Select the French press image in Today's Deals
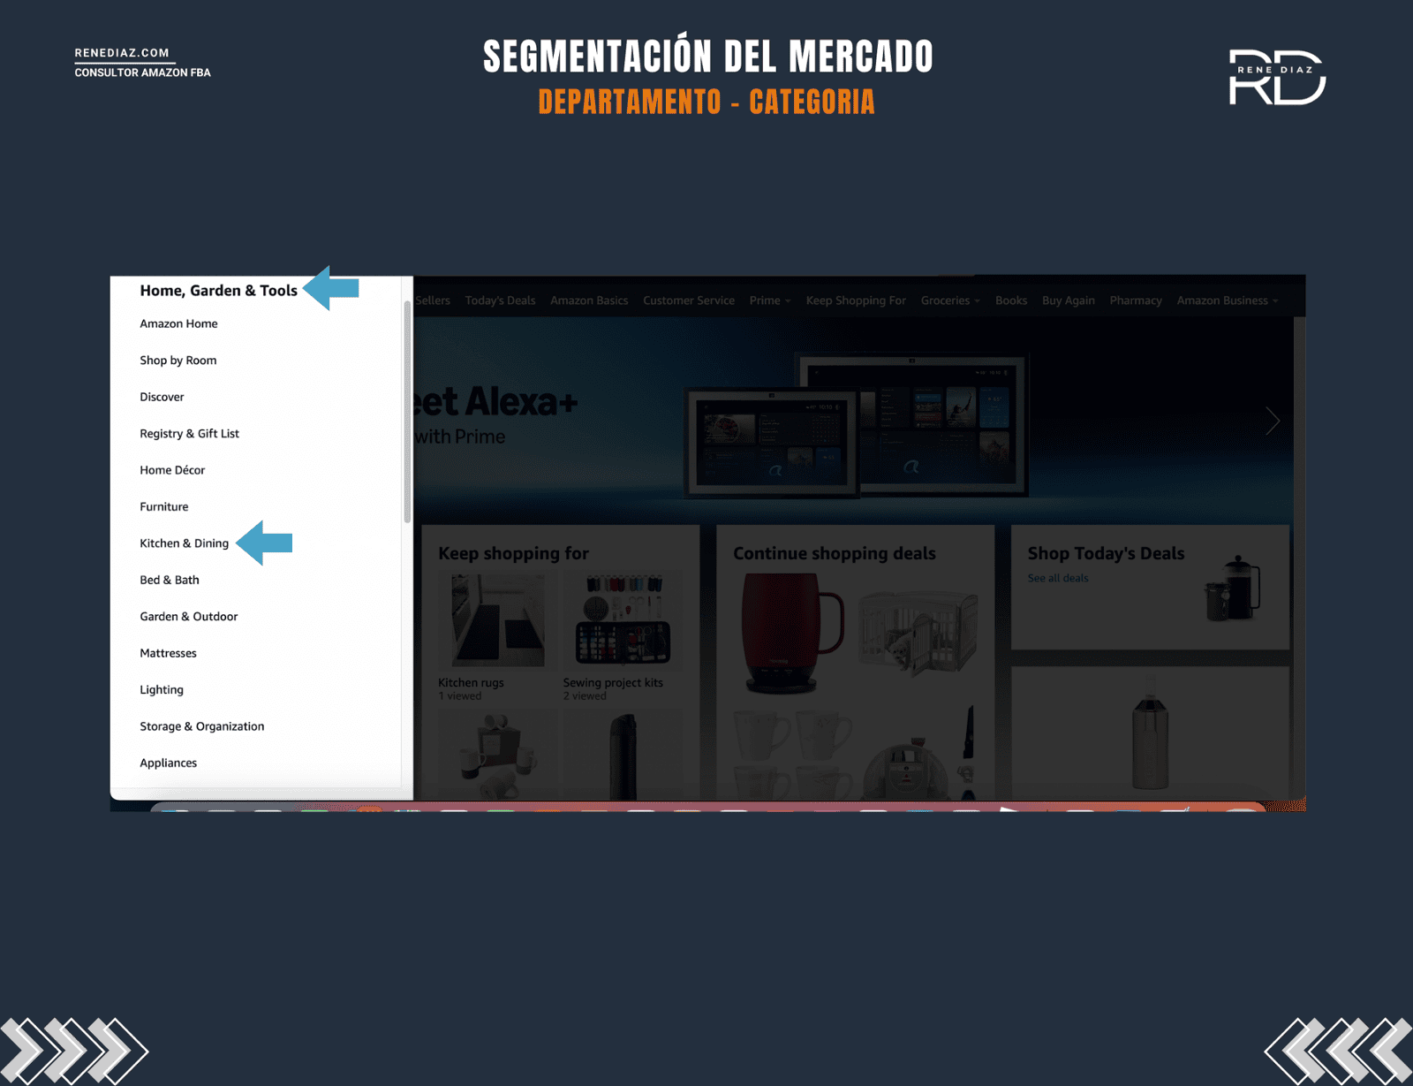Screen dimensions: 1413x1086 [x=1233, y=589]
